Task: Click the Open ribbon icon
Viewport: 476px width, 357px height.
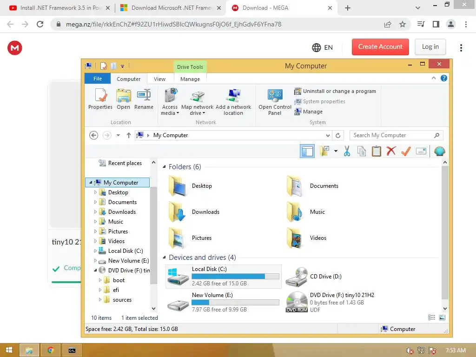Action: (123, 99)
